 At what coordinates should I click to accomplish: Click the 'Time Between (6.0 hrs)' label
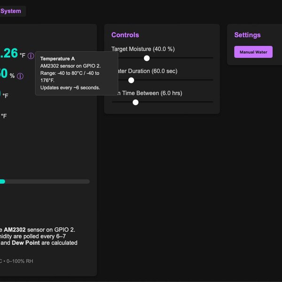tap(152, 93)
